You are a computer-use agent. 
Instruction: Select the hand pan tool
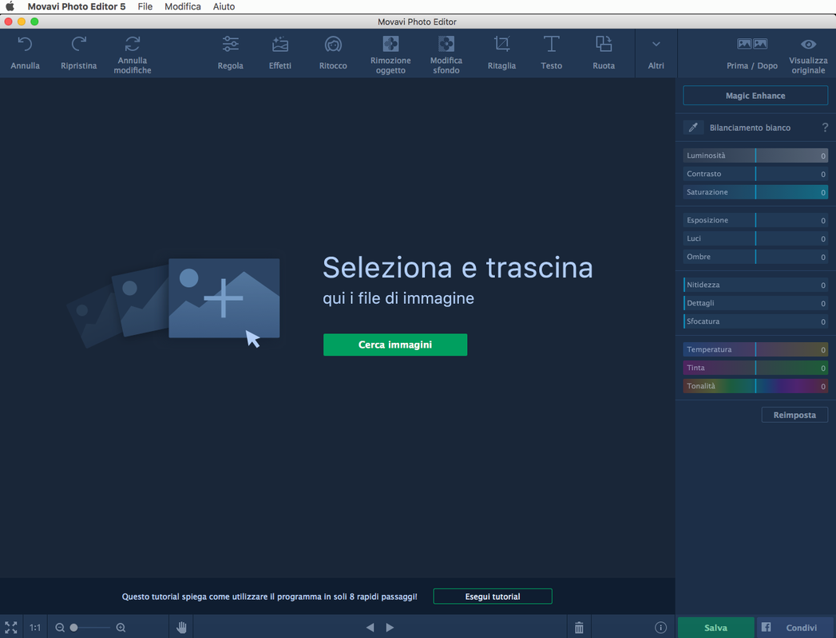[181, 628]
